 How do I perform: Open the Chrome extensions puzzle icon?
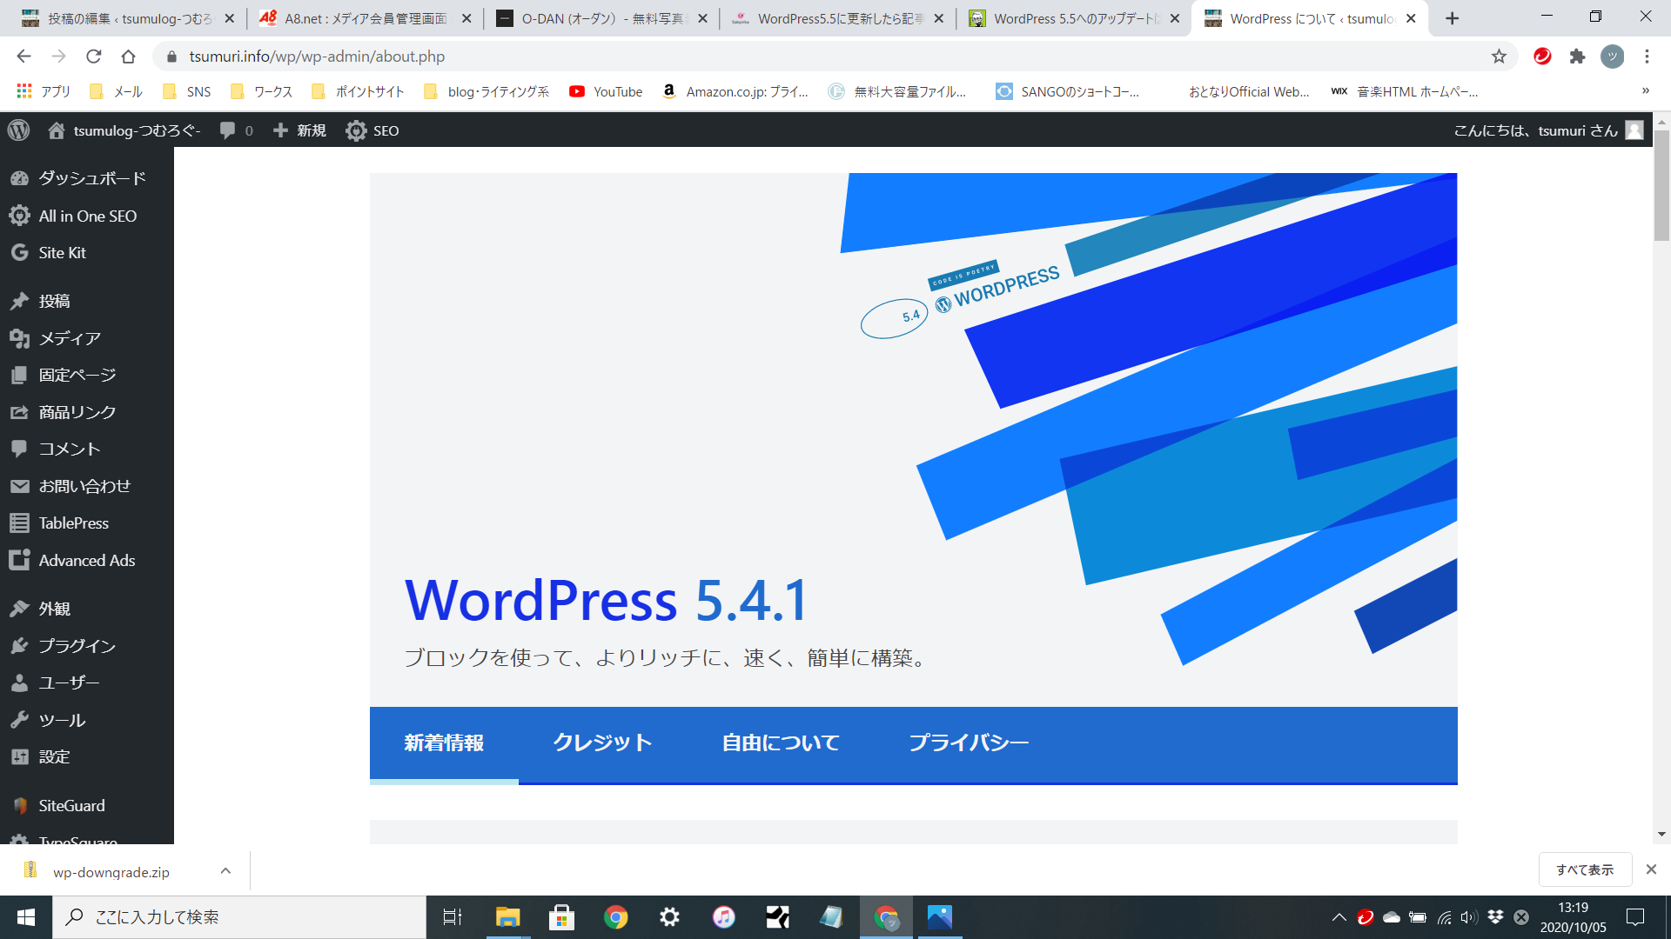click(1577, 57)
